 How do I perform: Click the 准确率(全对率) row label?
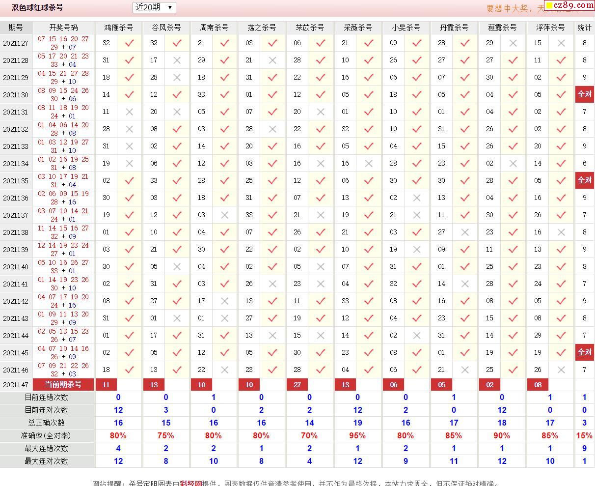pos(47,436)
